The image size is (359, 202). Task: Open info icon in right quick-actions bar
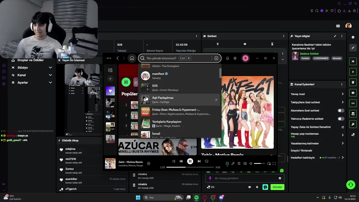coord(353,37)
